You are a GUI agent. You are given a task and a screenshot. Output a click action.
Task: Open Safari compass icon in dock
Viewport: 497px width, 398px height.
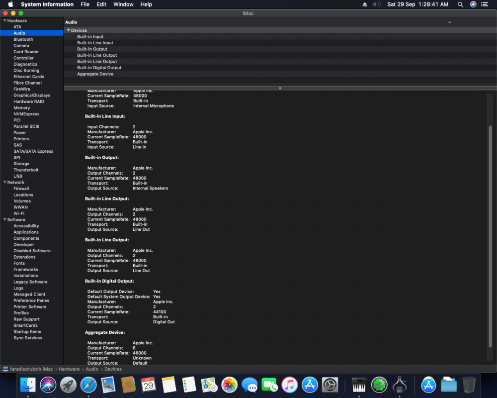[x=88, y=385]
